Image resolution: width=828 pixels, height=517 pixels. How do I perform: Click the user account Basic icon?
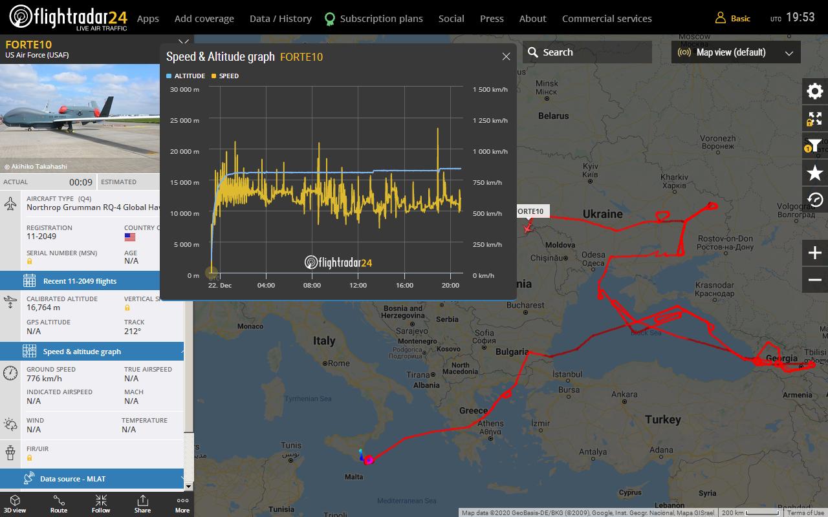[720, 18]
